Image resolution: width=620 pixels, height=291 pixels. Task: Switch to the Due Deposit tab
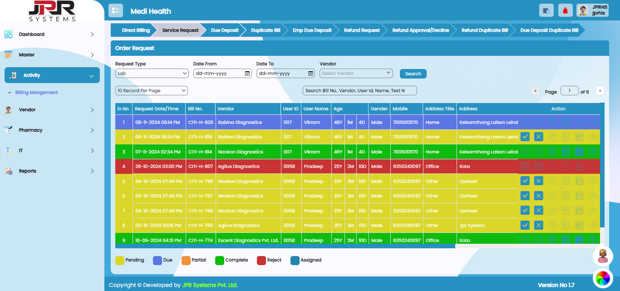(225, 30)
